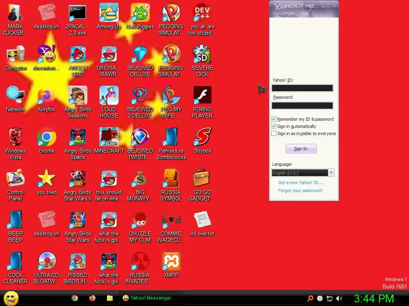The image size is (409, 306).
Task: Open the Windows Vista recycle bin icon
Action: point(15,144)
